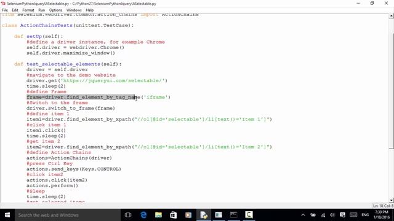394x221 pixels.
Task: Click the tray icon left of the keyboard
Action: [x=342, y=215]
